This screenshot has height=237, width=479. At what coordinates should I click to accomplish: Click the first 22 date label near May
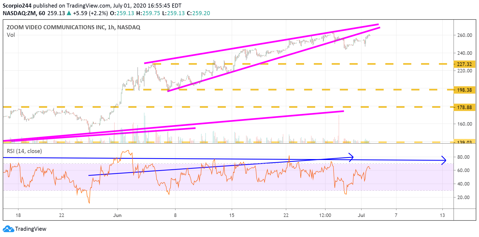coord(62,215)
